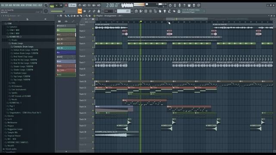Click the 2:00:87 time display
Screen dimensions: 276x155
pos(112,6)
